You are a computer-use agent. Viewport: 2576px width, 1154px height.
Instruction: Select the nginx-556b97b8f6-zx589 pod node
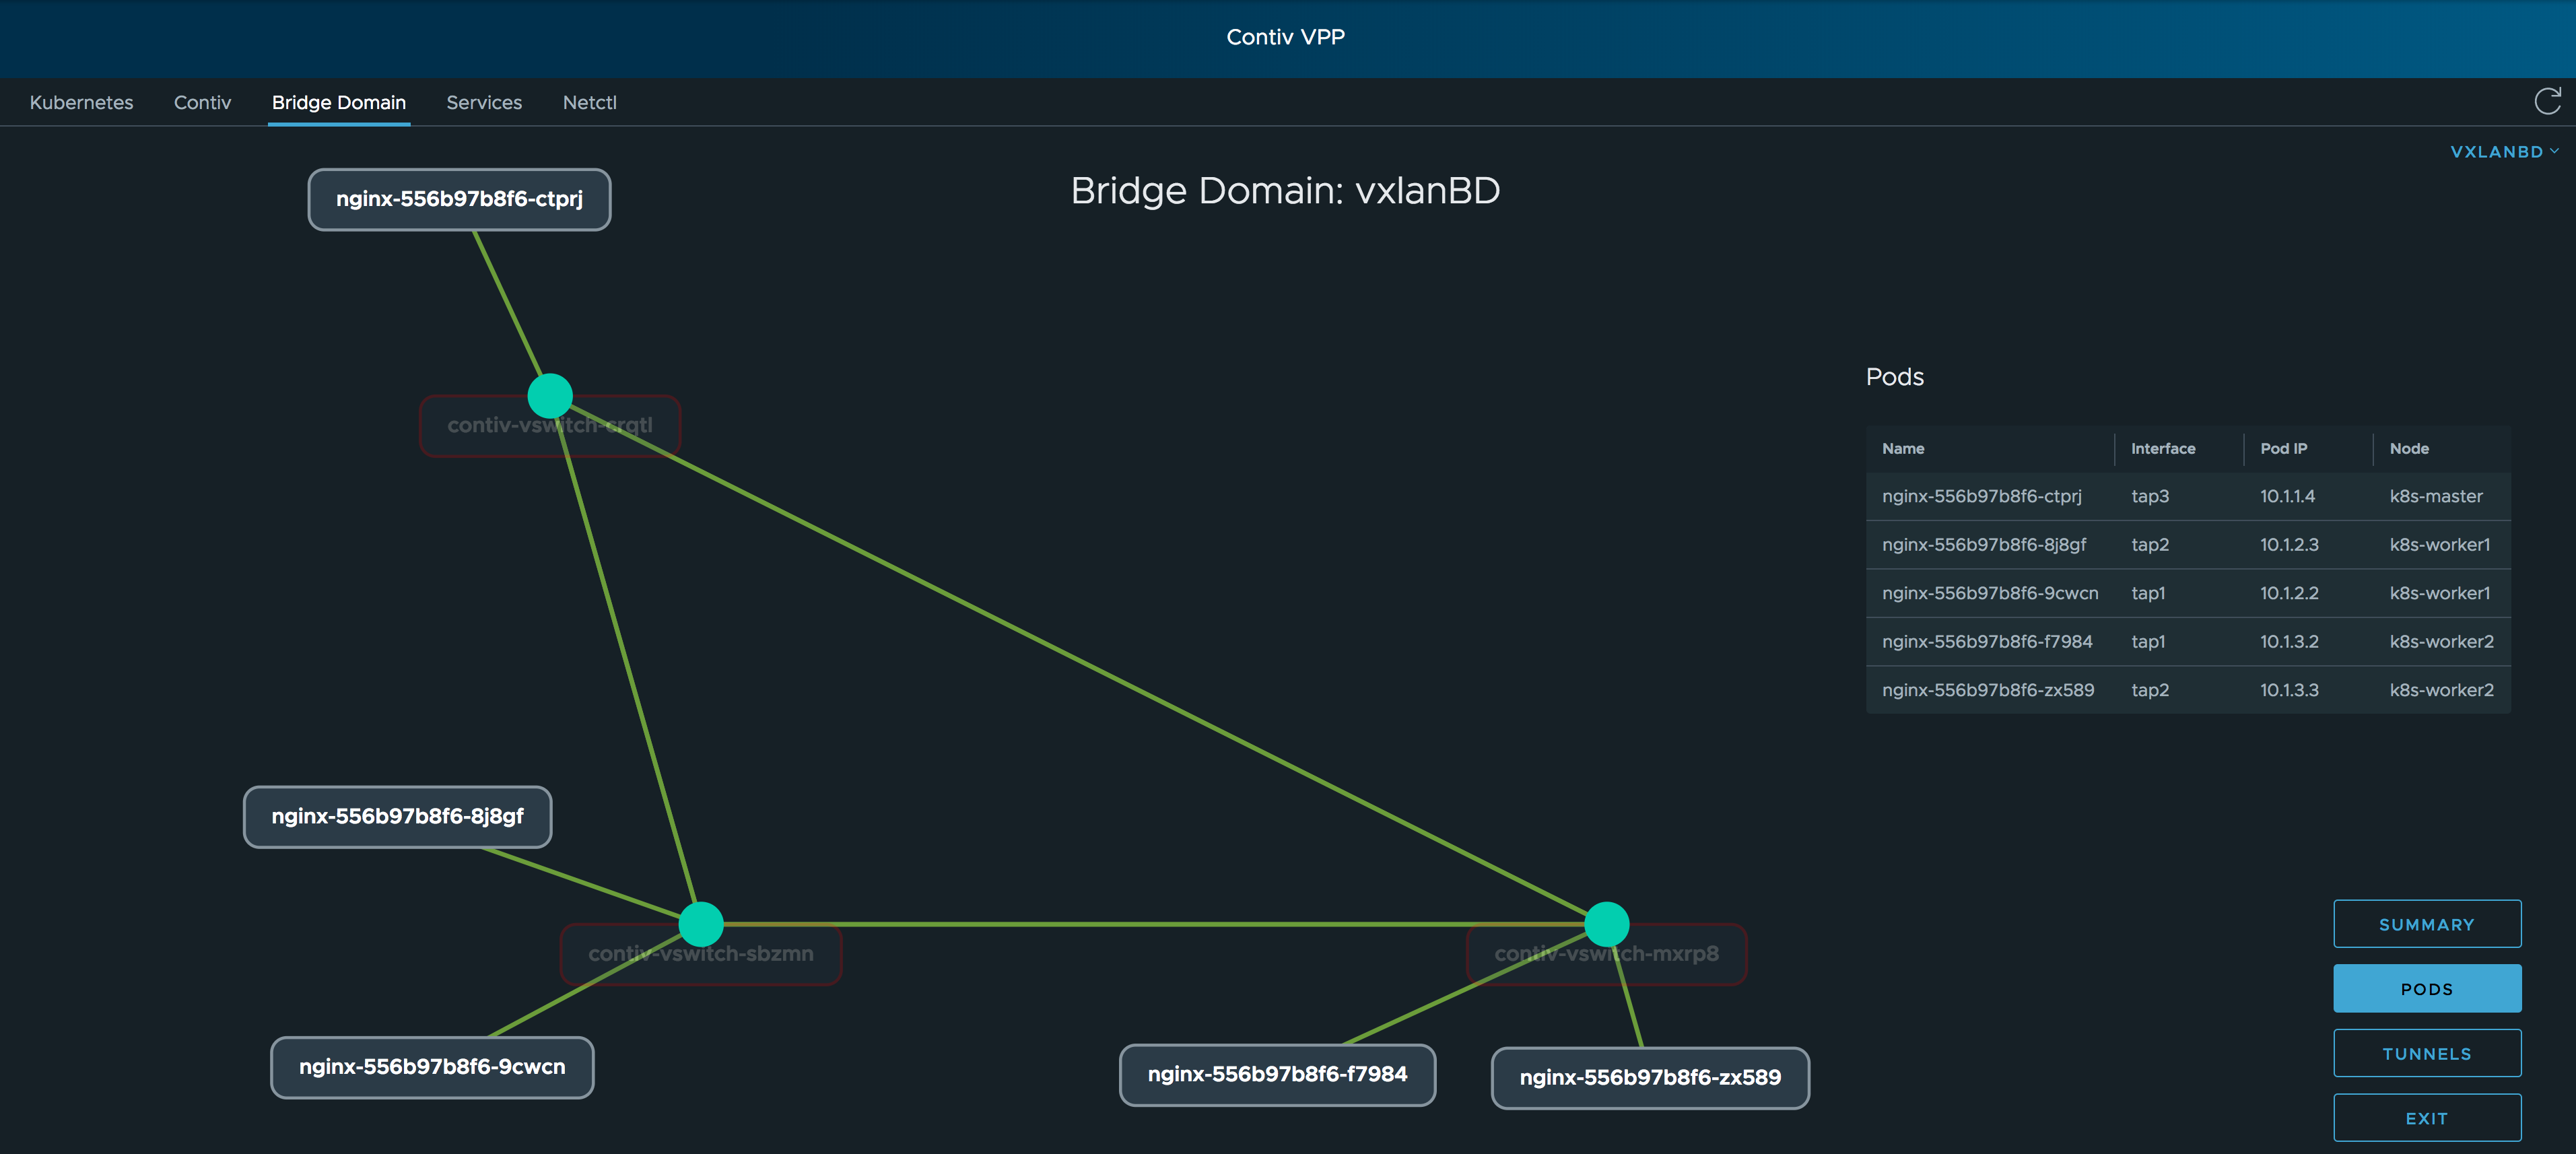pyautogui.click(x=1650, y=1077)
